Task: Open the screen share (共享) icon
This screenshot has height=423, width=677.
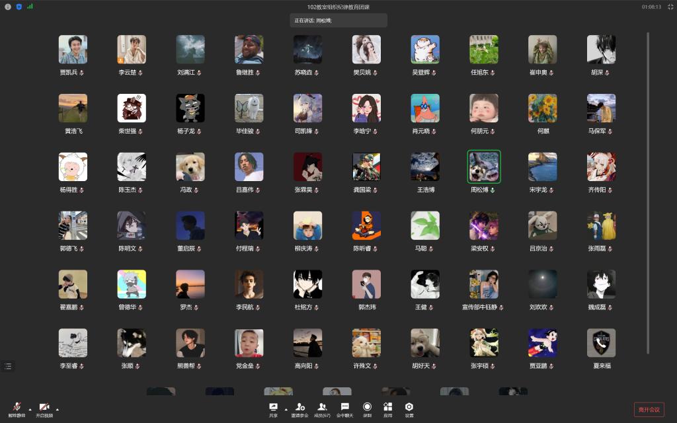Action: point(273,408)
